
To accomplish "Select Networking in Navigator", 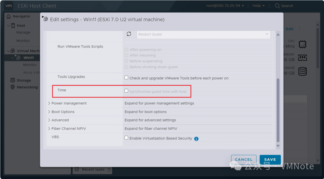I will coord(27,87).
